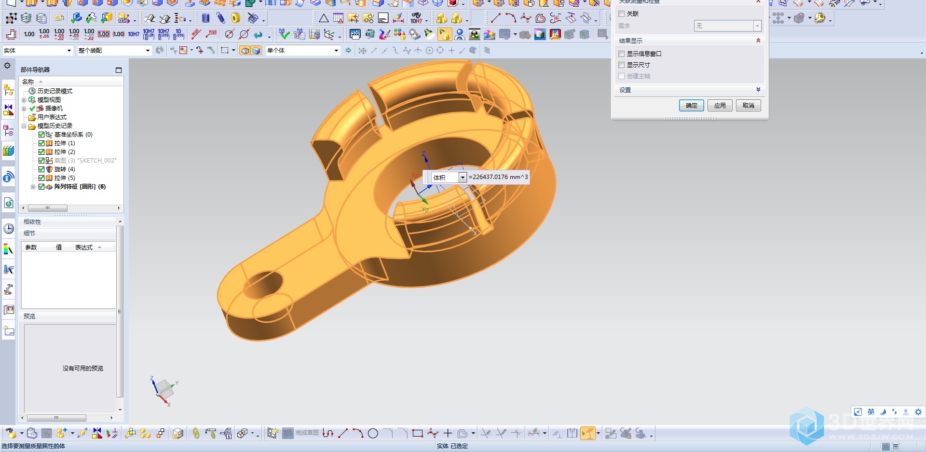Open the resource bar gear settings icon
The image size is (926, 452).
[x=7, y=66]
